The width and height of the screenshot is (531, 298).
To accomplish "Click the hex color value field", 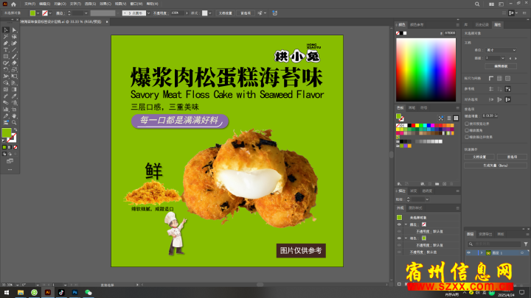I will pos(450,32).
